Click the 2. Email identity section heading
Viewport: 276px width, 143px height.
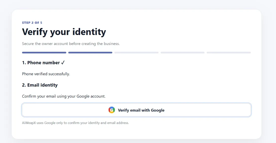pos(40,85)
